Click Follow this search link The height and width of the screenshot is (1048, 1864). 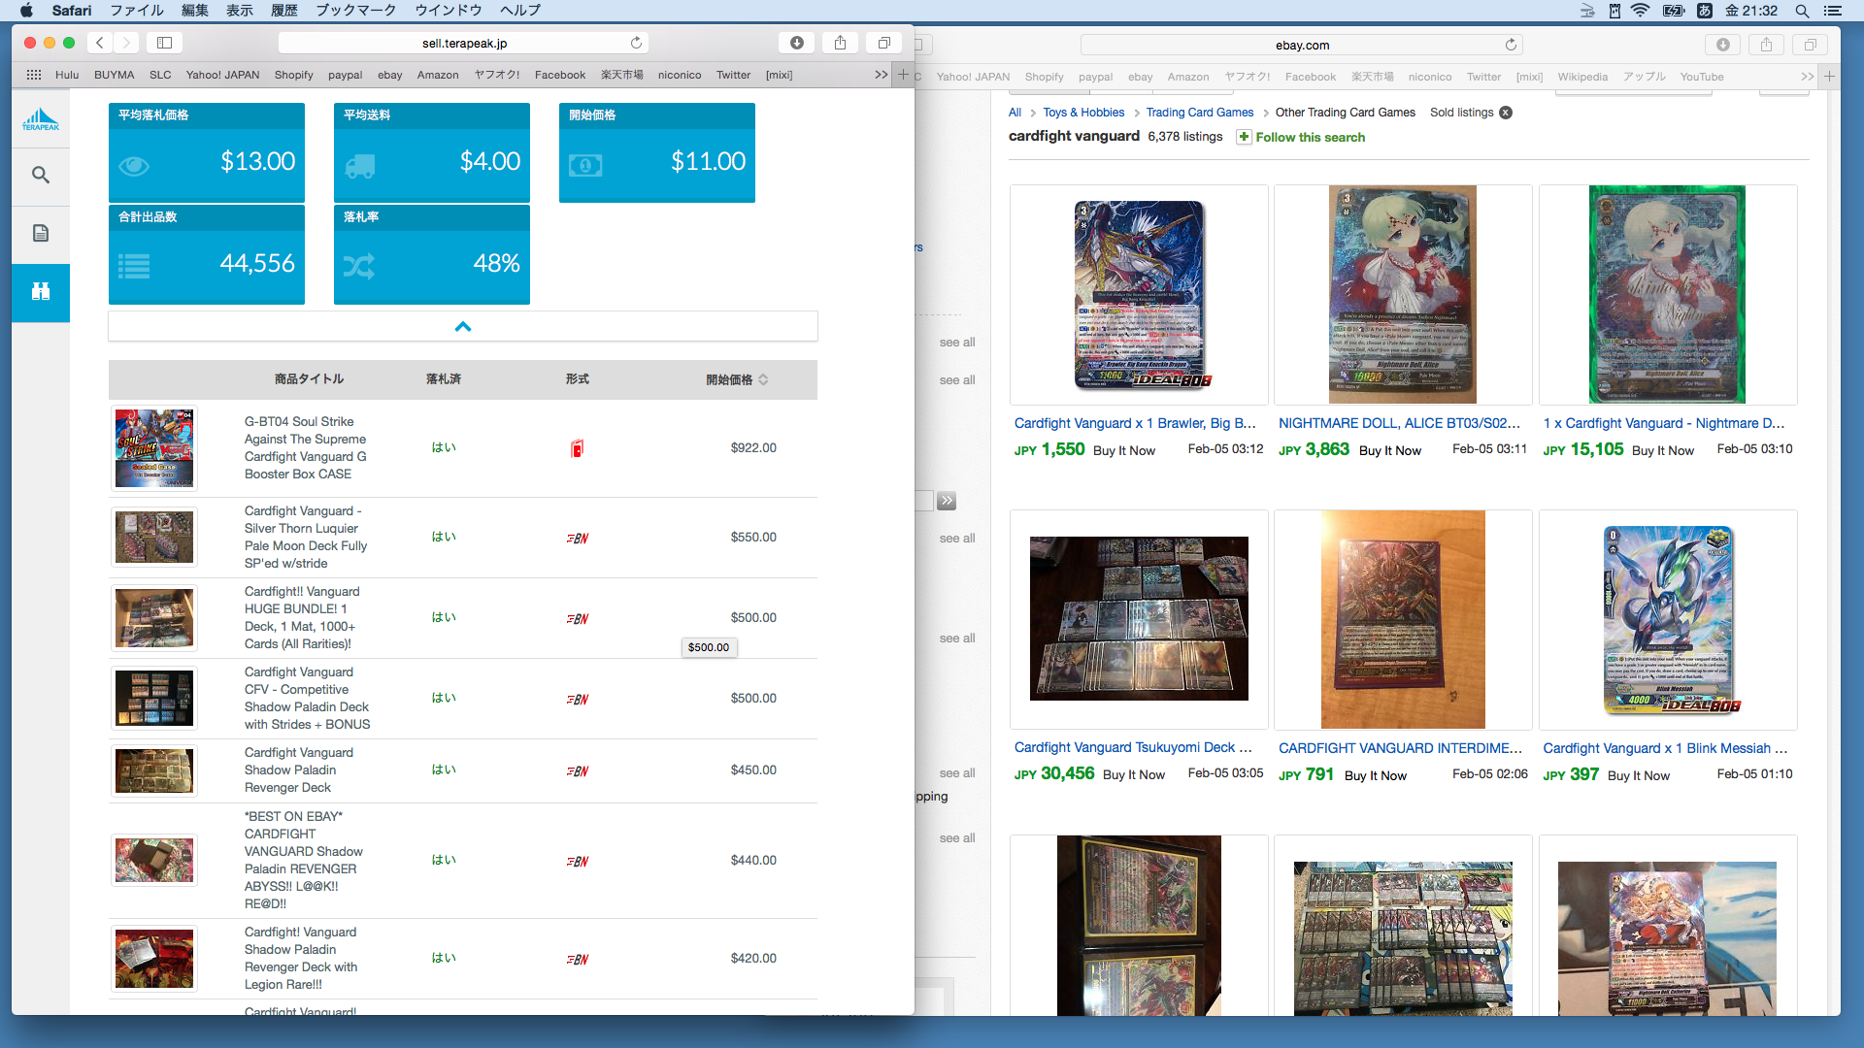point(1310,138)
